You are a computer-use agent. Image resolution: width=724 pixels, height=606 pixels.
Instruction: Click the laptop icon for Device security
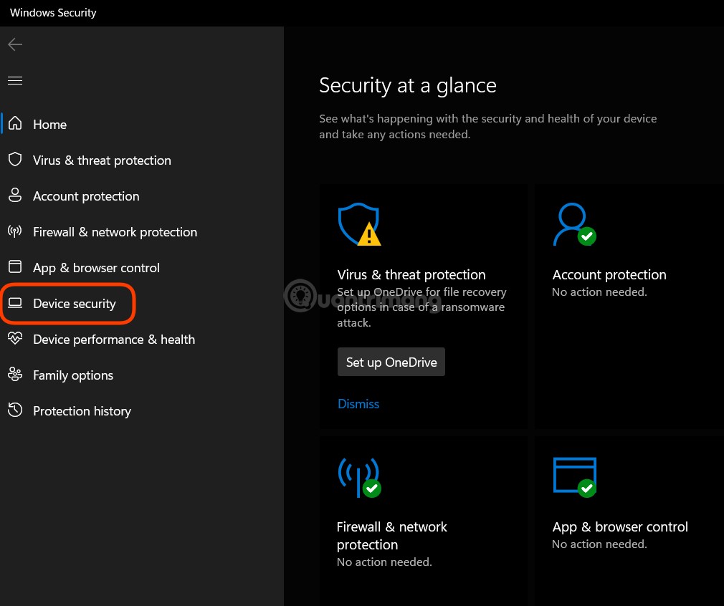click(15, 303)
